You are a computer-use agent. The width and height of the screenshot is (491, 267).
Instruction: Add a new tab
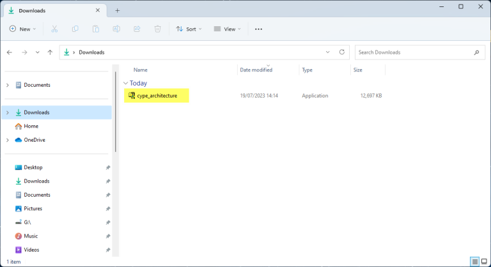pyautogui.click(x=117, y=11)
